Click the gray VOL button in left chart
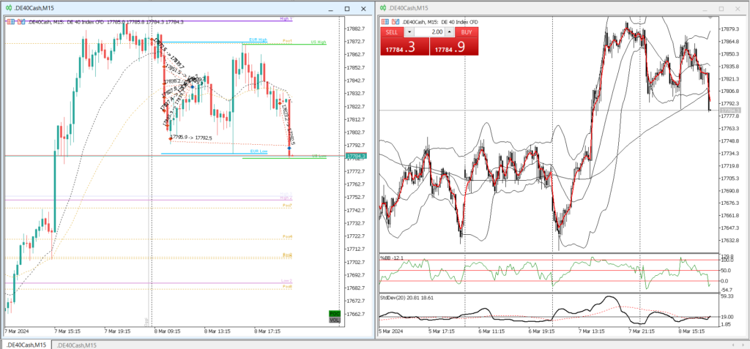750x349 pixels. coord(334,320)
